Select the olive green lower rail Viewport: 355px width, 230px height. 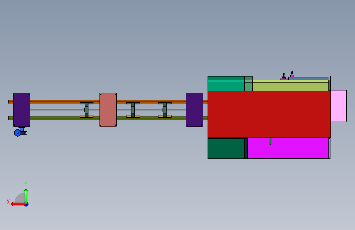[57, 118]
